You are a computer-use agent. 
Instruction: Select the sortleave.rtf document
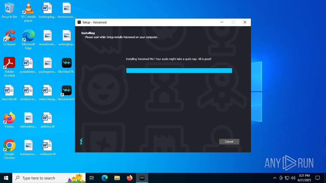47,148
